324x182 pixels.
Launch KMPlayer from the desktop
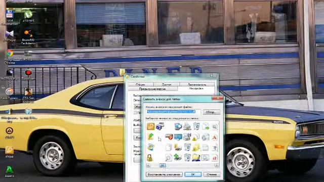point(10,35)
